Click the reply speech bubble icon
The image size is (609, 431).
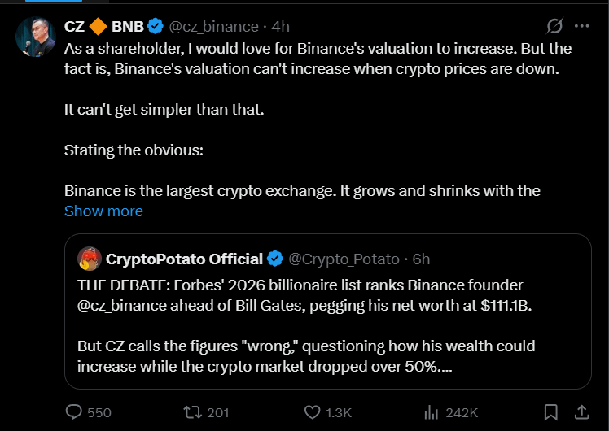[x=74, y=412]
